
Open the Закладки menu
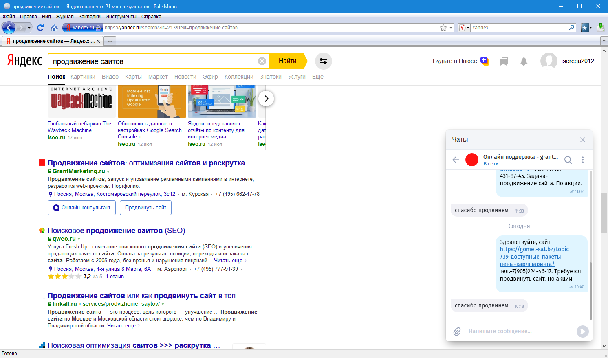90,17
